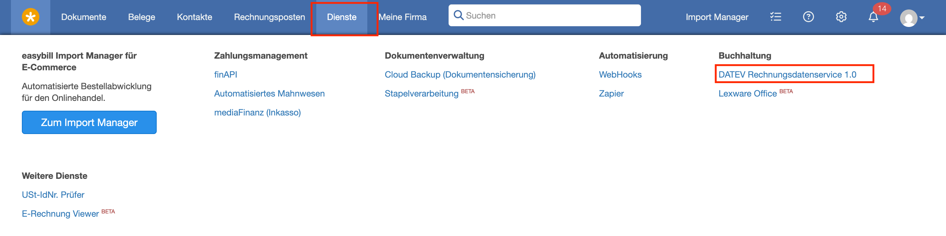Screen dimensions: 946x236
Task: Open Cloud Backup (Dokumentensicherung)
Action: point(460,75)
